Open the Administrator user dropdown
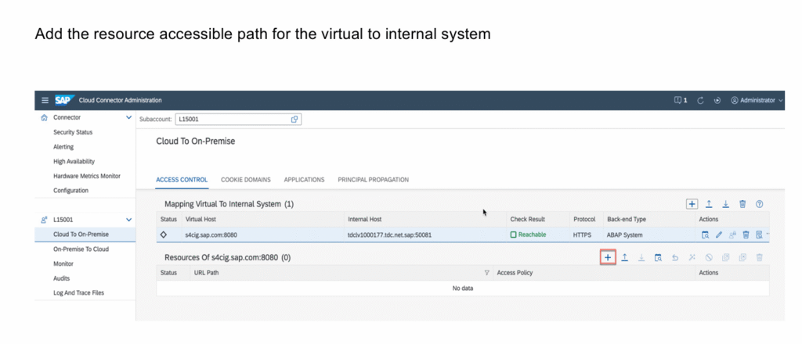The width and height of the screenshot is (802, 344). pyautogui.click(x=756, y=100)
